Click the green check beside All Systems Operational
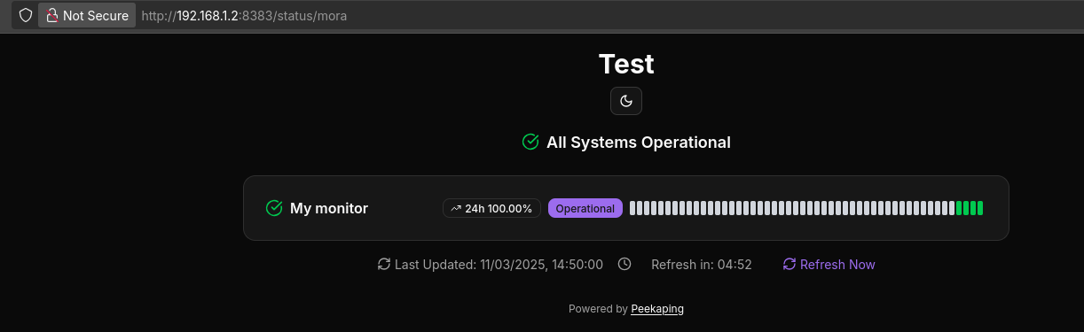1084x332 pixels. 530,142
